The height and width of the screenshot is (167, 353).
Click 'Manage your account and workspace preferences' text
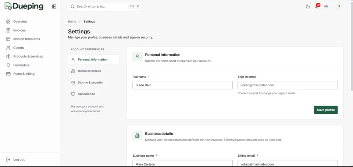pyautogui.click(x=87, y=109)
